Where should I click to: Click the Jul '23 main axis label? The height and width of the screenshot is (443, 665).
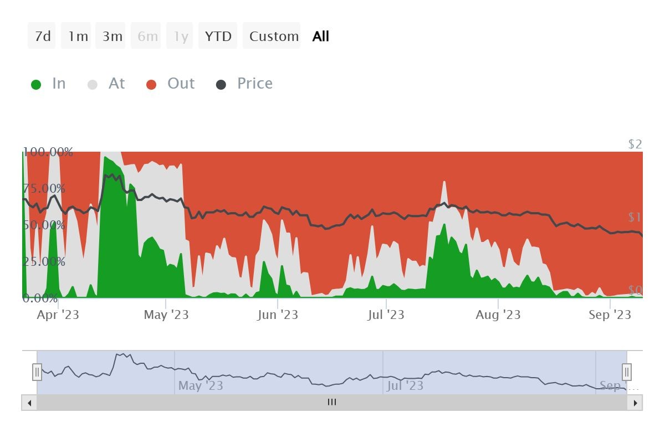[386, 315]
